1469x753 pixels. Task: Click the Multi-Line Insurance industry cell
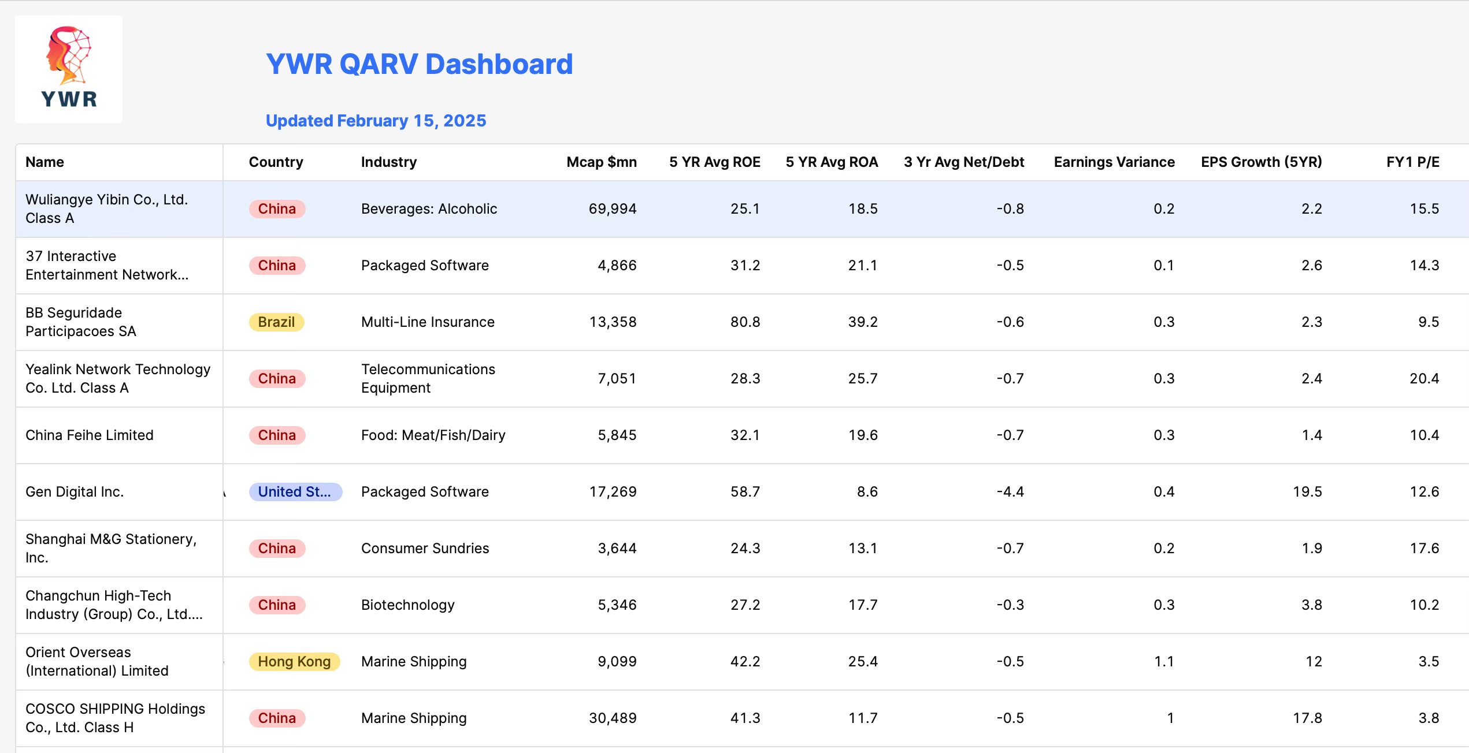click(428, 322)
